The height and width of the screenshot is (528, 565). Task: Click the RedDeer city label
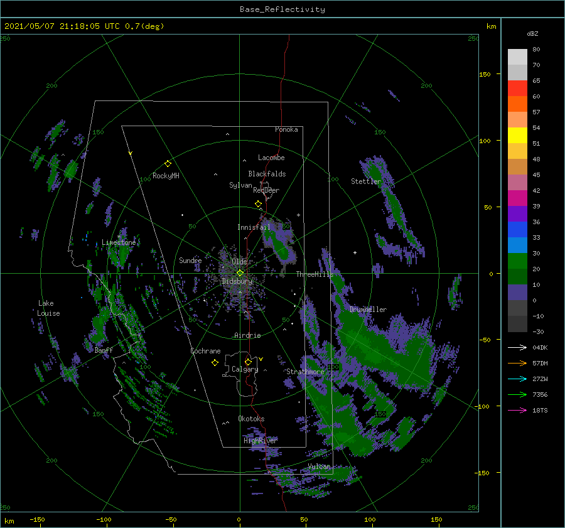[x=266, y=190]
